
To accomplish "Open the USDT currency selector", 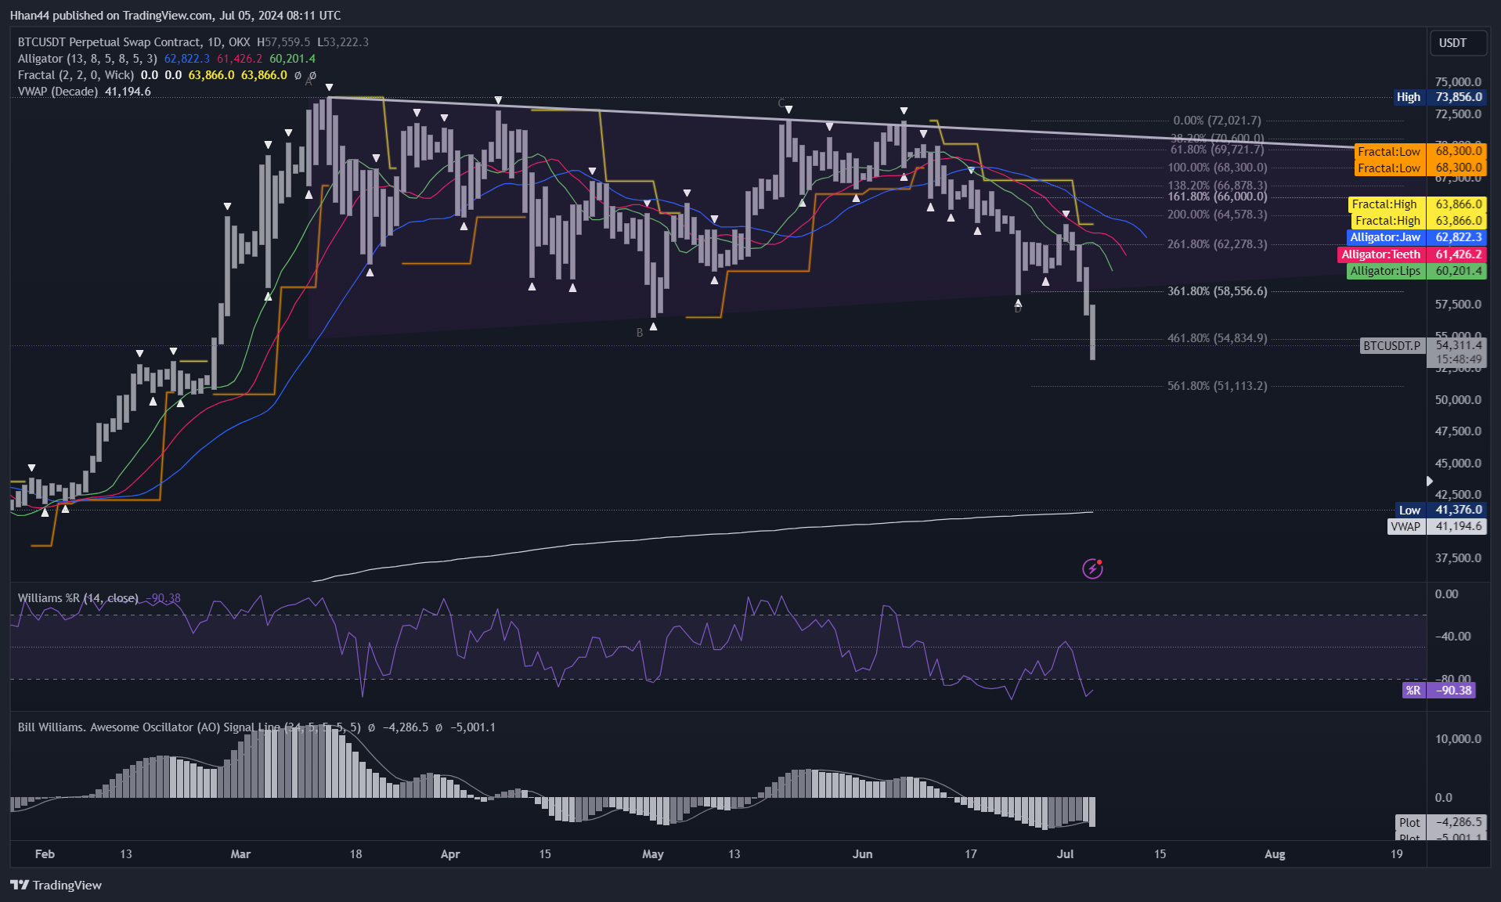I will click(x=1456, y=43).
